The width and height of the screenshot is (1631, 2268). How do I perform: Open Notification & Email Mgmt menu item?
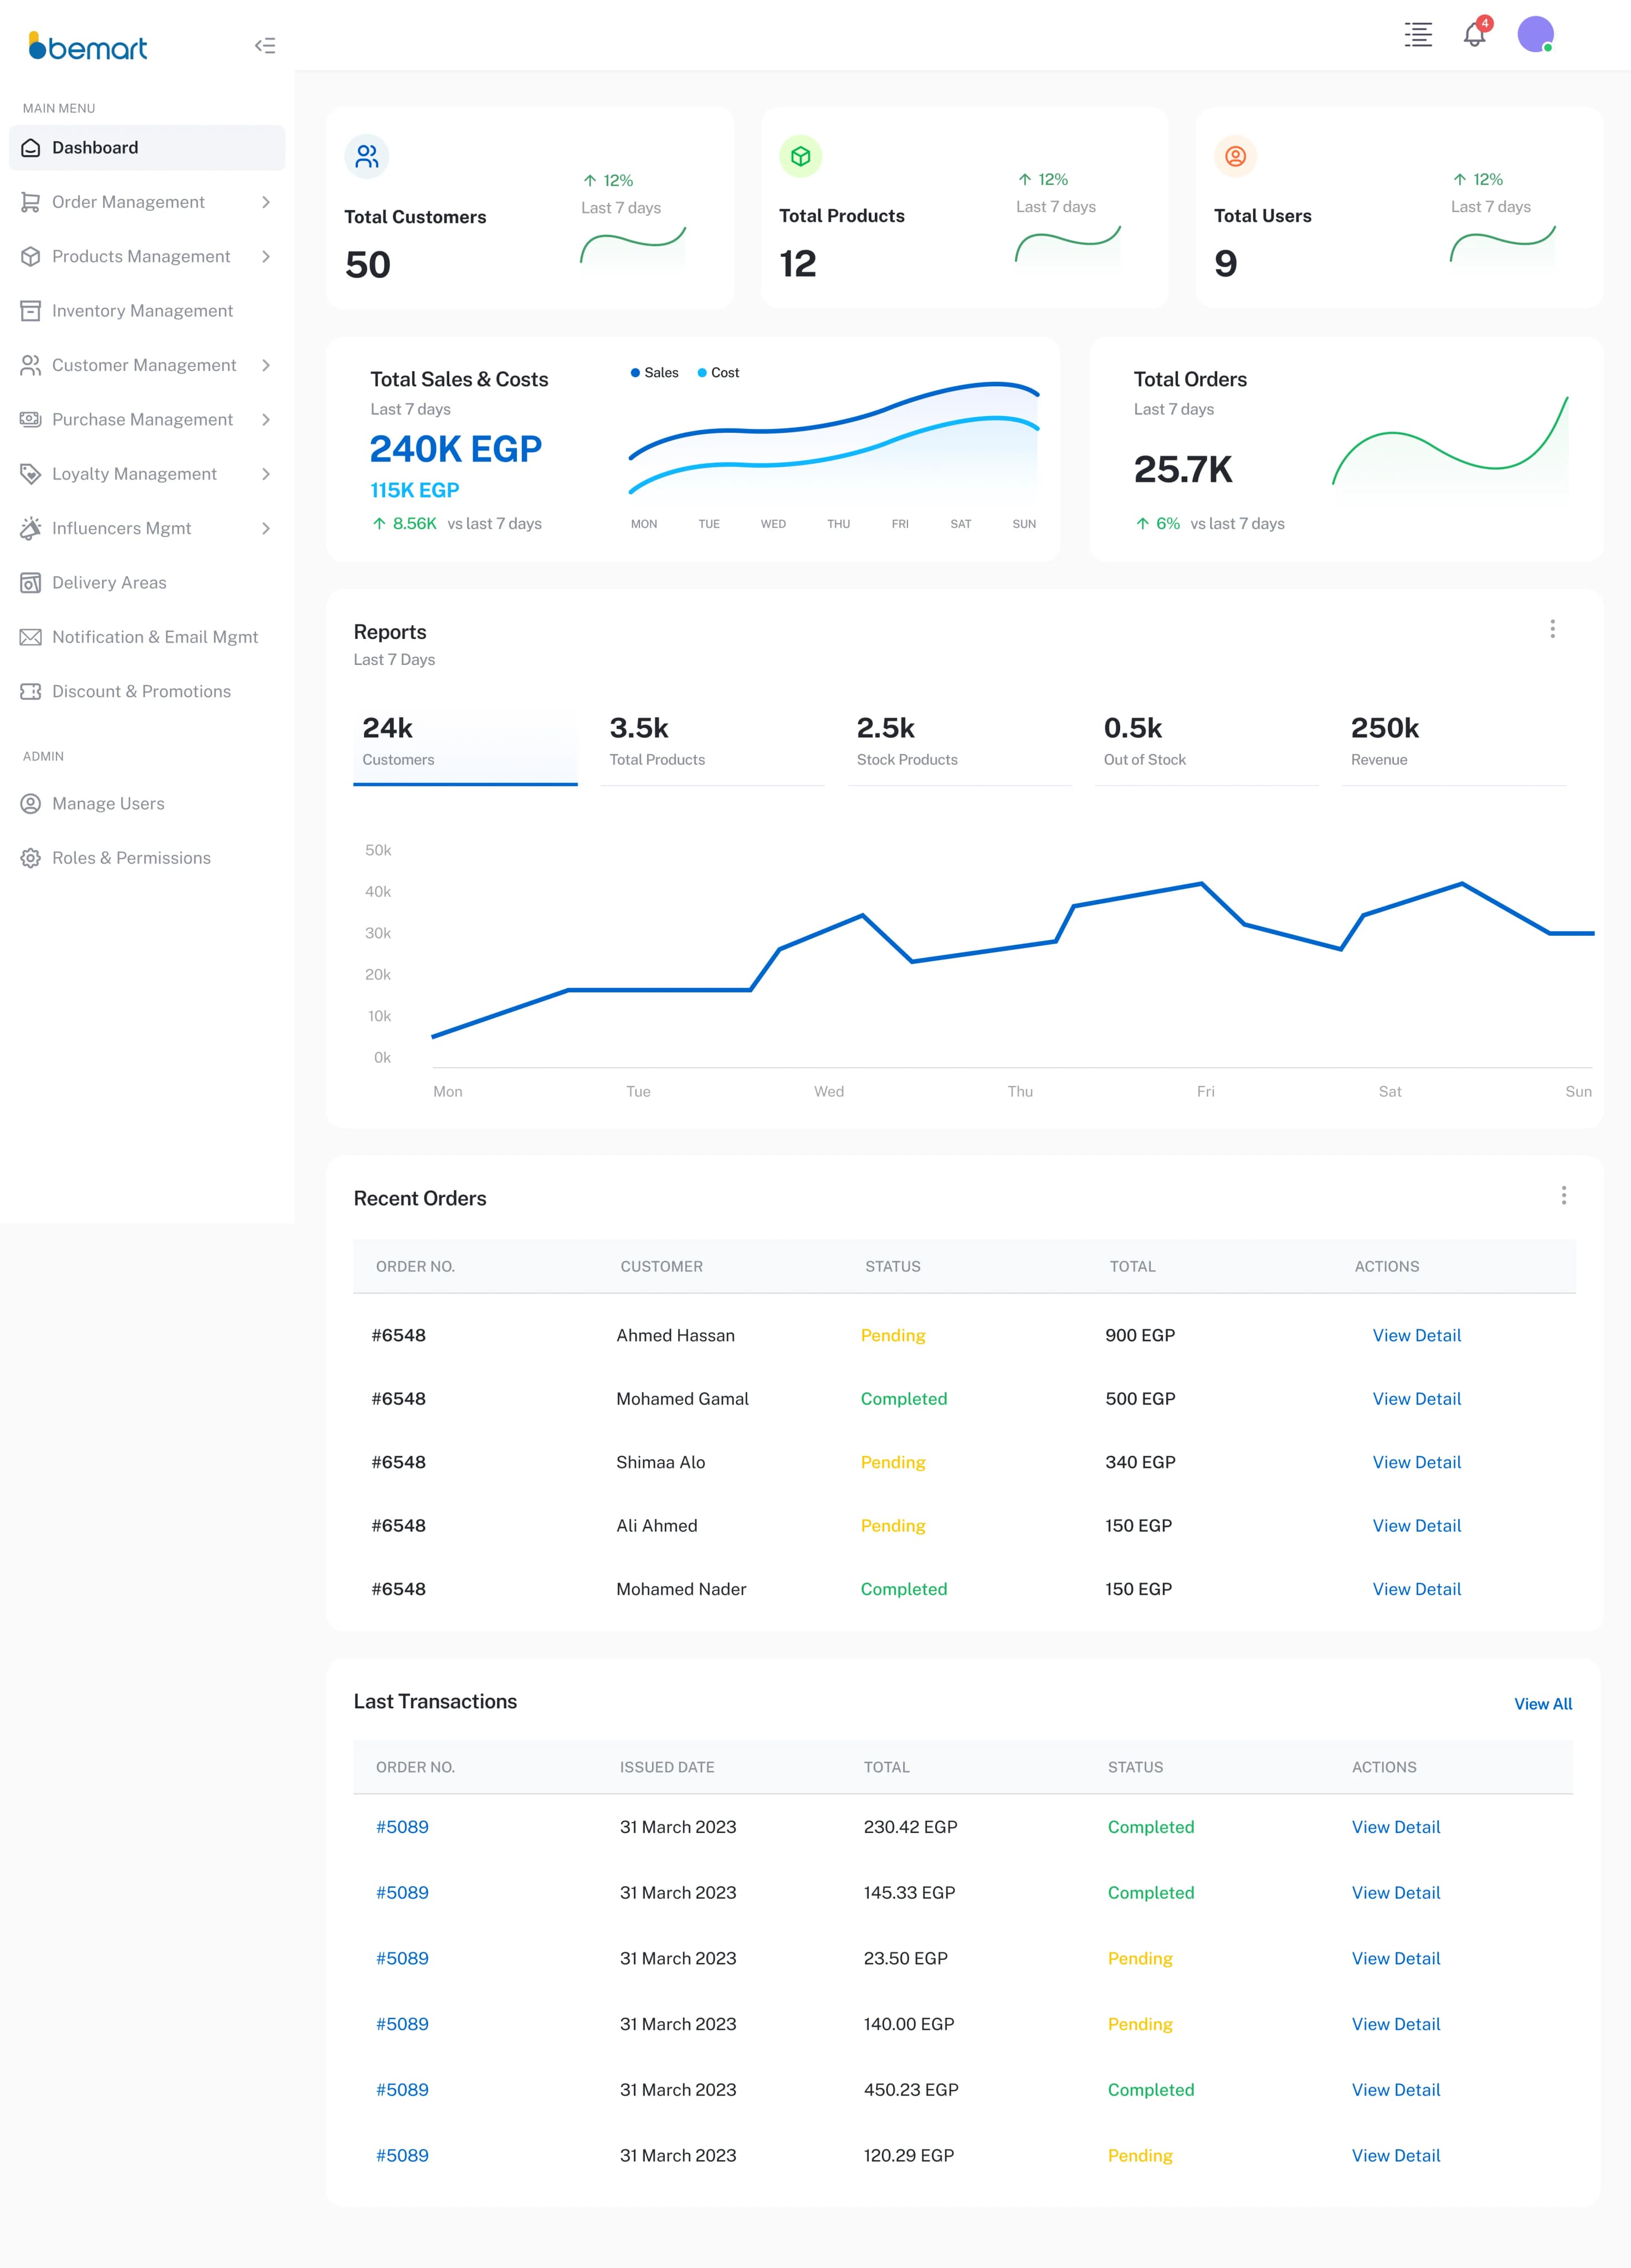pos(147,637)
